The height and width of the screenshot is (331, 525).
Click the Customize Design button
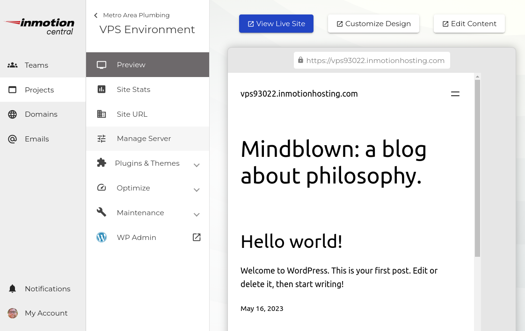(373, 24)
